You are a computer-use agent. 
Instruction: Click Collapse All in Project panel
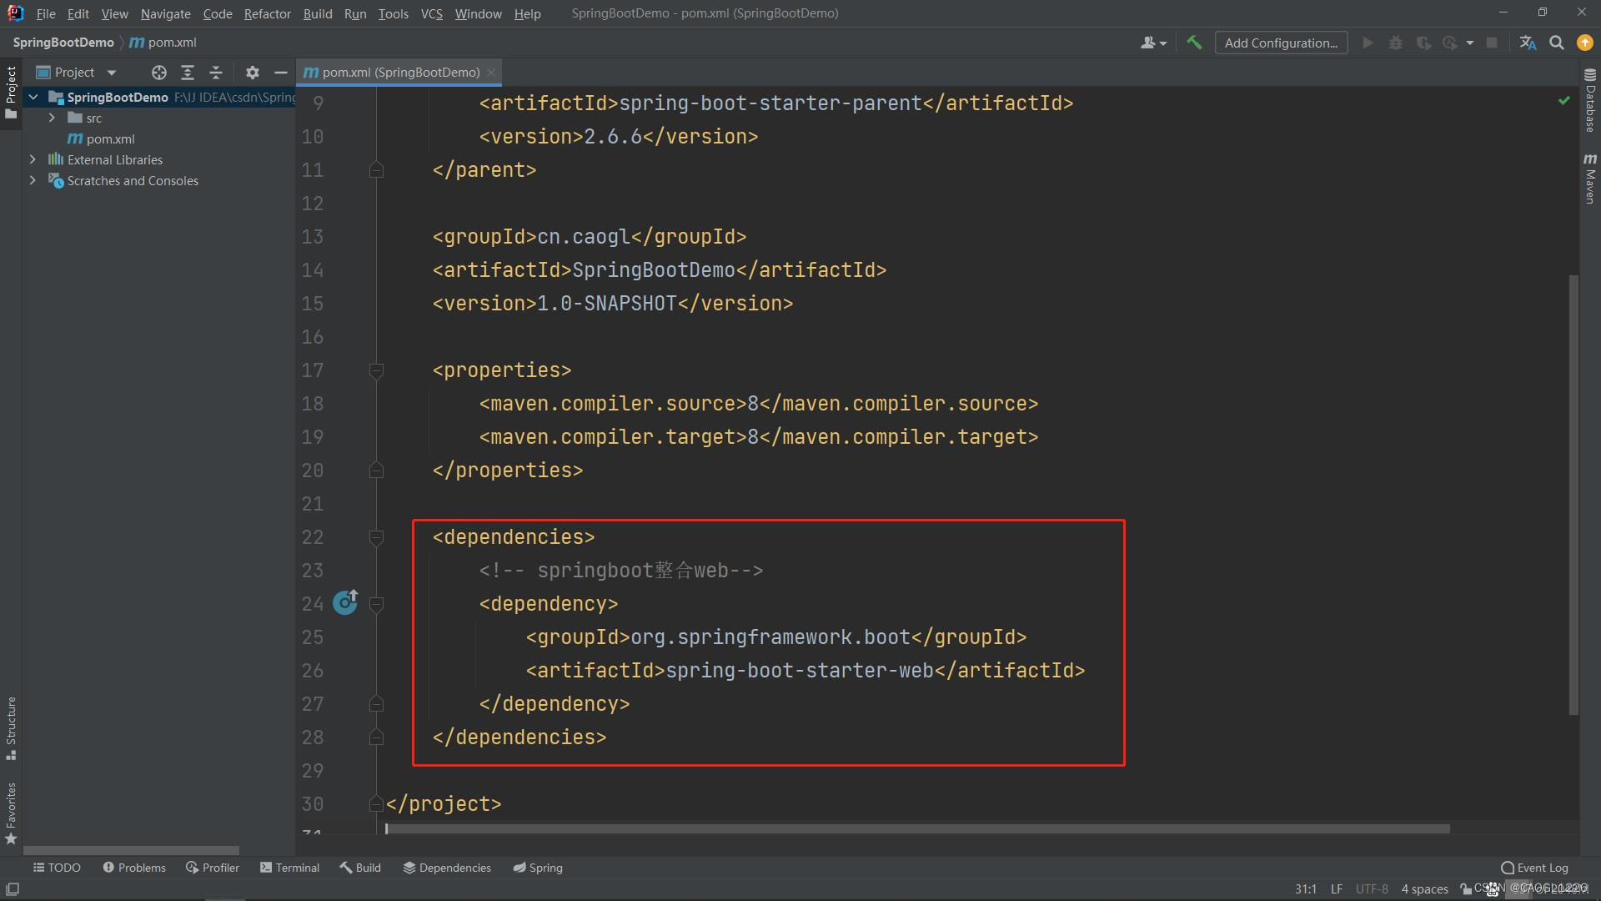click(216, 73)
